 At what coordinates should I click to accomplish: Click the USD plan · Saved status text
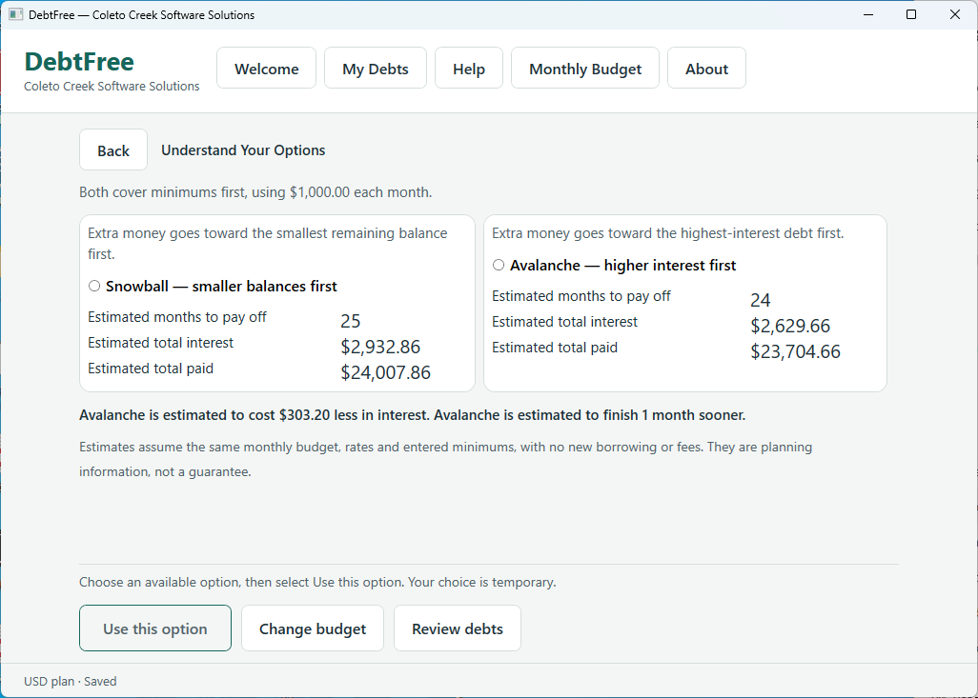tap(71, 681)
